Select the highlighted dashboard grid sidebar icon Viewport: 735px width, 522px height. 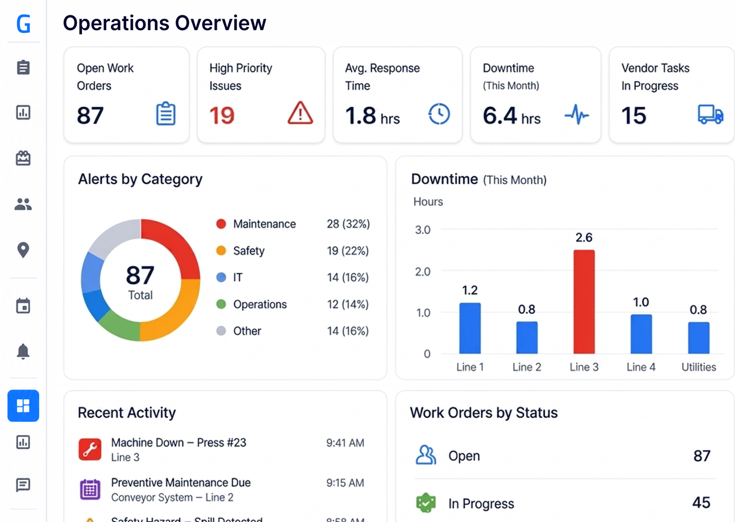[23, 406]
